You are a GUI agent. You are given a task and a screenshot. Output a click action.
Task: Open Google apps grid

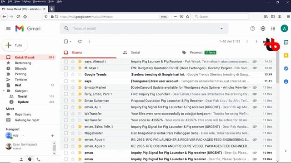tap(273, 29)
